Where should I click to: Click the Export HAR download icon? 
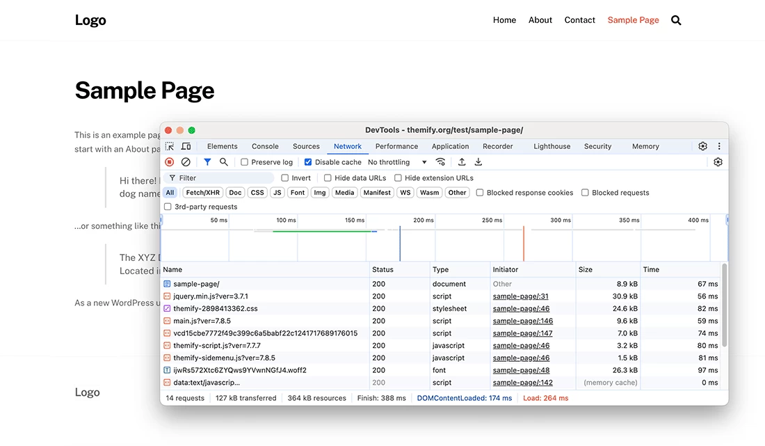pyautogui.click(x=478, y=162)
